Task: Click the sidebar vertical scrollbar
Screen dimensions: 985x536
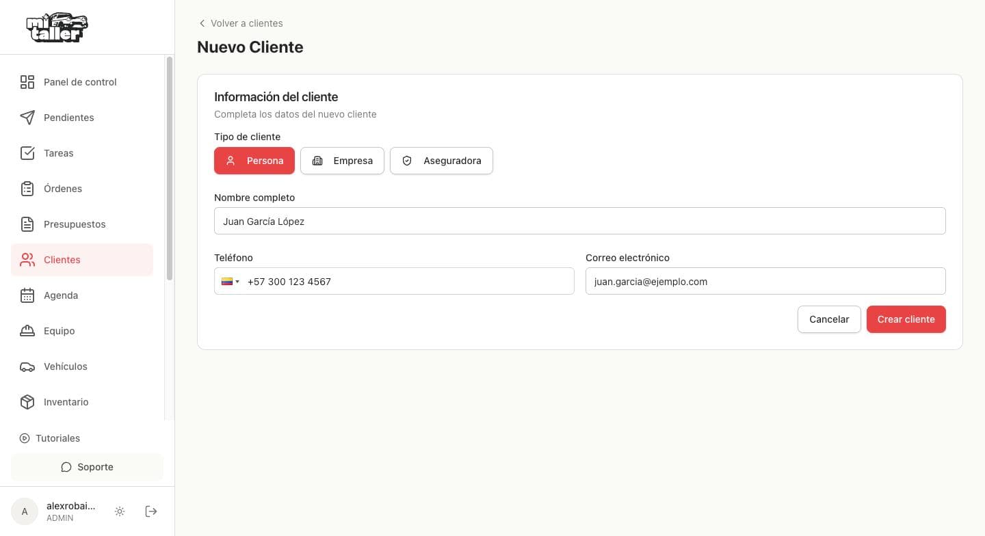Action: pyautogui.click(x=170, y=168)
